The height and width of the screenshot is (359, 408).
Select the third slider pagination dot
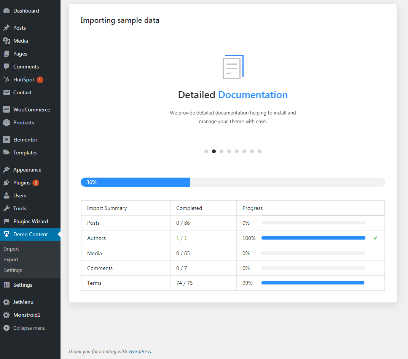pos(222,151)
